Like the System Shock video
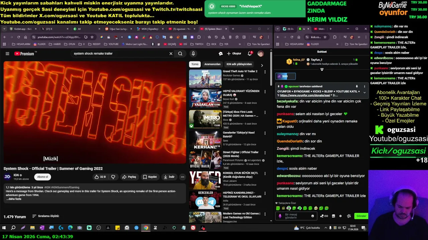This screenshot has width=428, height=240. (100, 177)
